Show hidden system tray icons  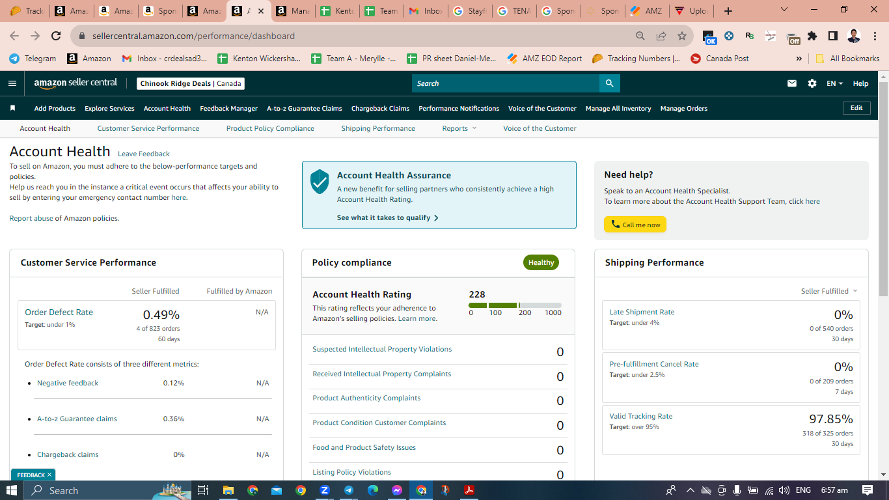point(691,490)
